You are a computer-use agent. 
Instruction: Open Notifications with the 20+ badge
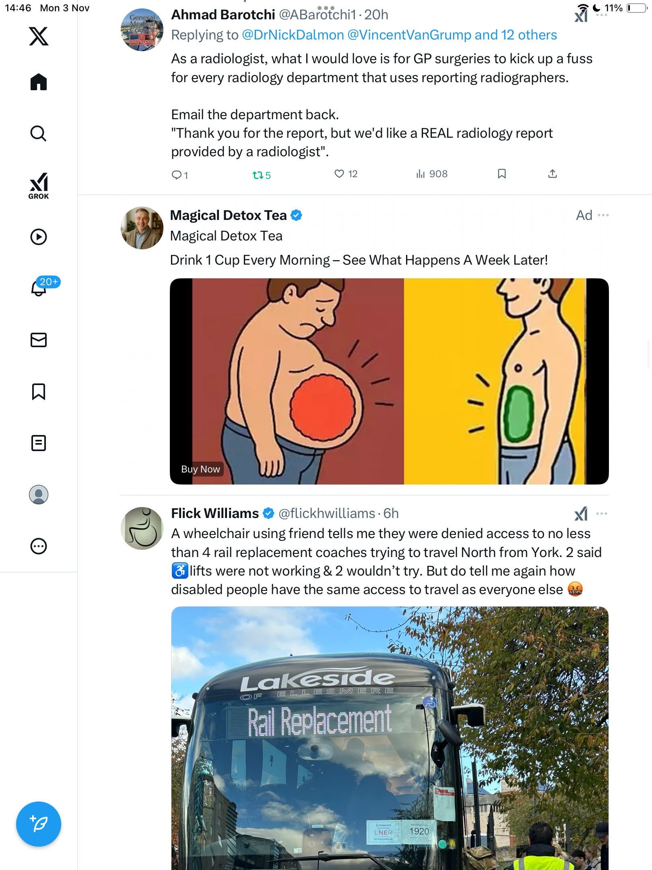tap(39, 288)
